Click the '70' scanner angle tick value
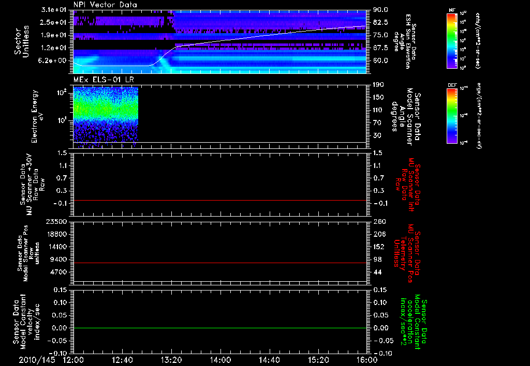The image size is (530, 366). coord(377,123)
